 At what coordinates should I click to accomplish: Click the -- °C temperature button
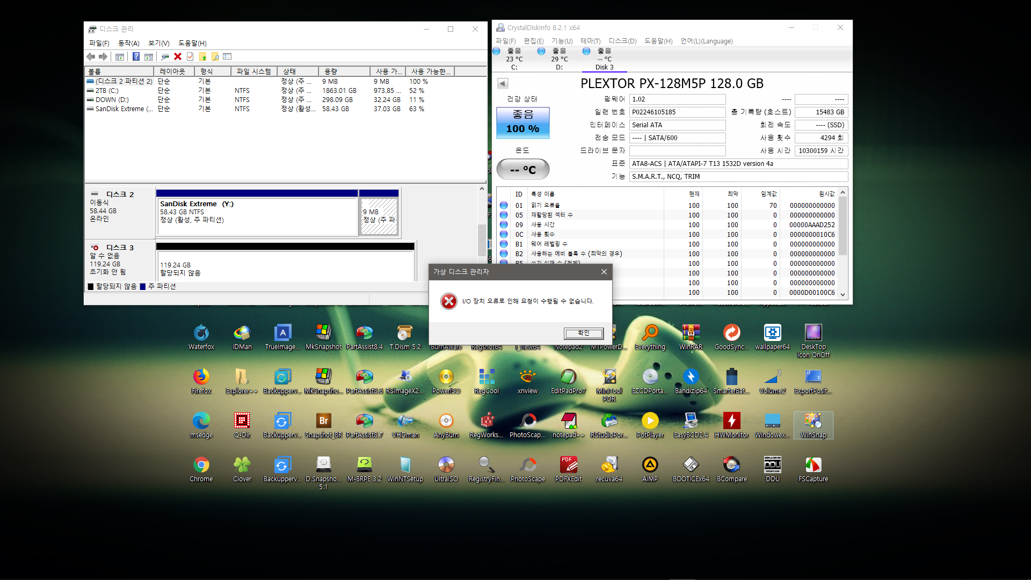coord(522,170)
